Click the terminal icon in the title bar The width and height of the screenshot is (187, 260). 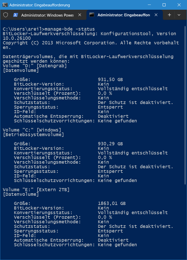5,5
